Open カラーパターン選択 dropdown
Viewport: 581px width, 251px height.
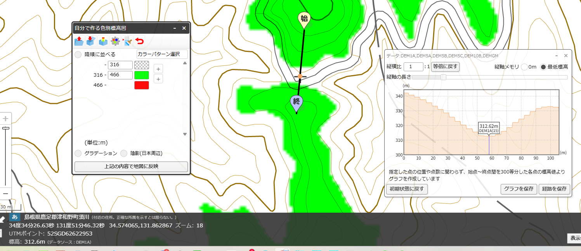(x=162, y=54)
